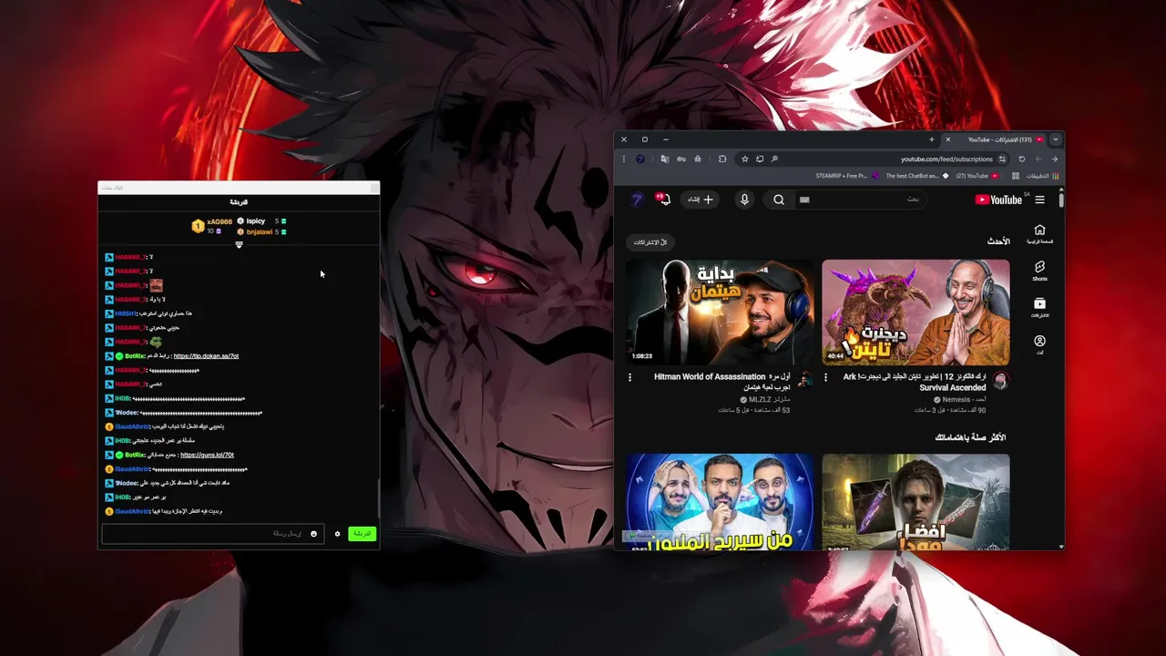
Task: Click the chat message input field
Action: pyautogui.click(x=213, y=534)
